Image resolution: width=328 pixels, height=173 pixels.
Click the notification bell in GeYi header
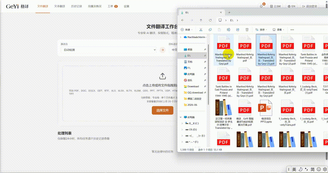(261, 6)
